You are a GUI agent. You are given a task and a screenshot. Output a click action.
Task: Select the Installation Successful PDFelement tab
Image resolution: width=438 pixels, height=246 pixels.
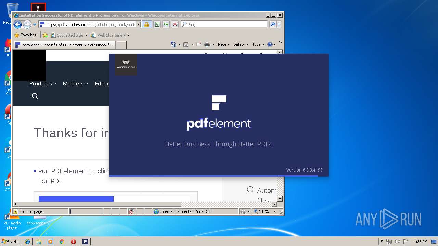64,45
